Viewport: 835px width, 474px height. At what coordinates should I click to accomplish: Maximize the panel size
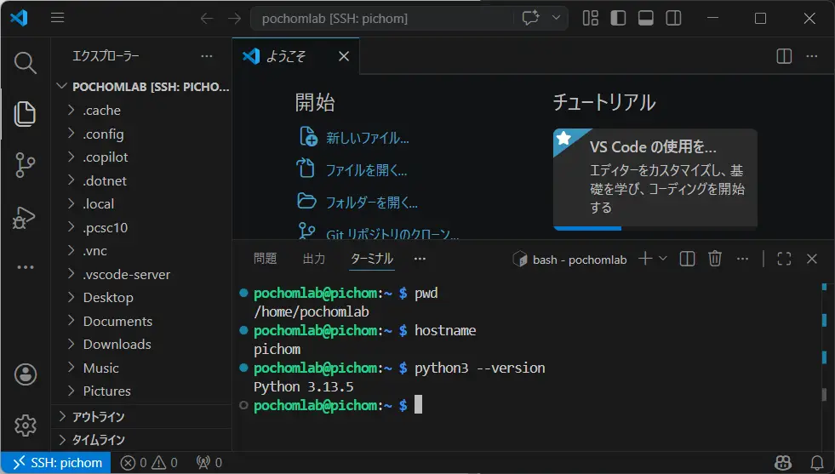coord(784,259)
